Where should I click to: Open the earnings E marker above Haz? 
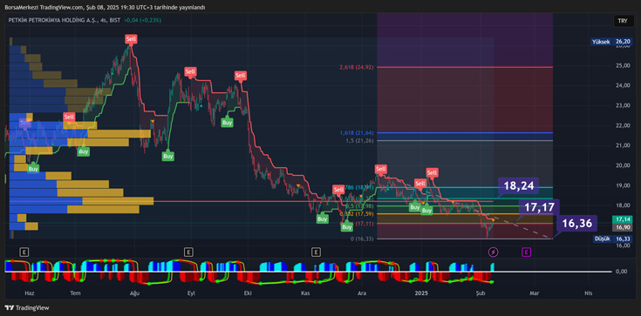tap(25, 252)
